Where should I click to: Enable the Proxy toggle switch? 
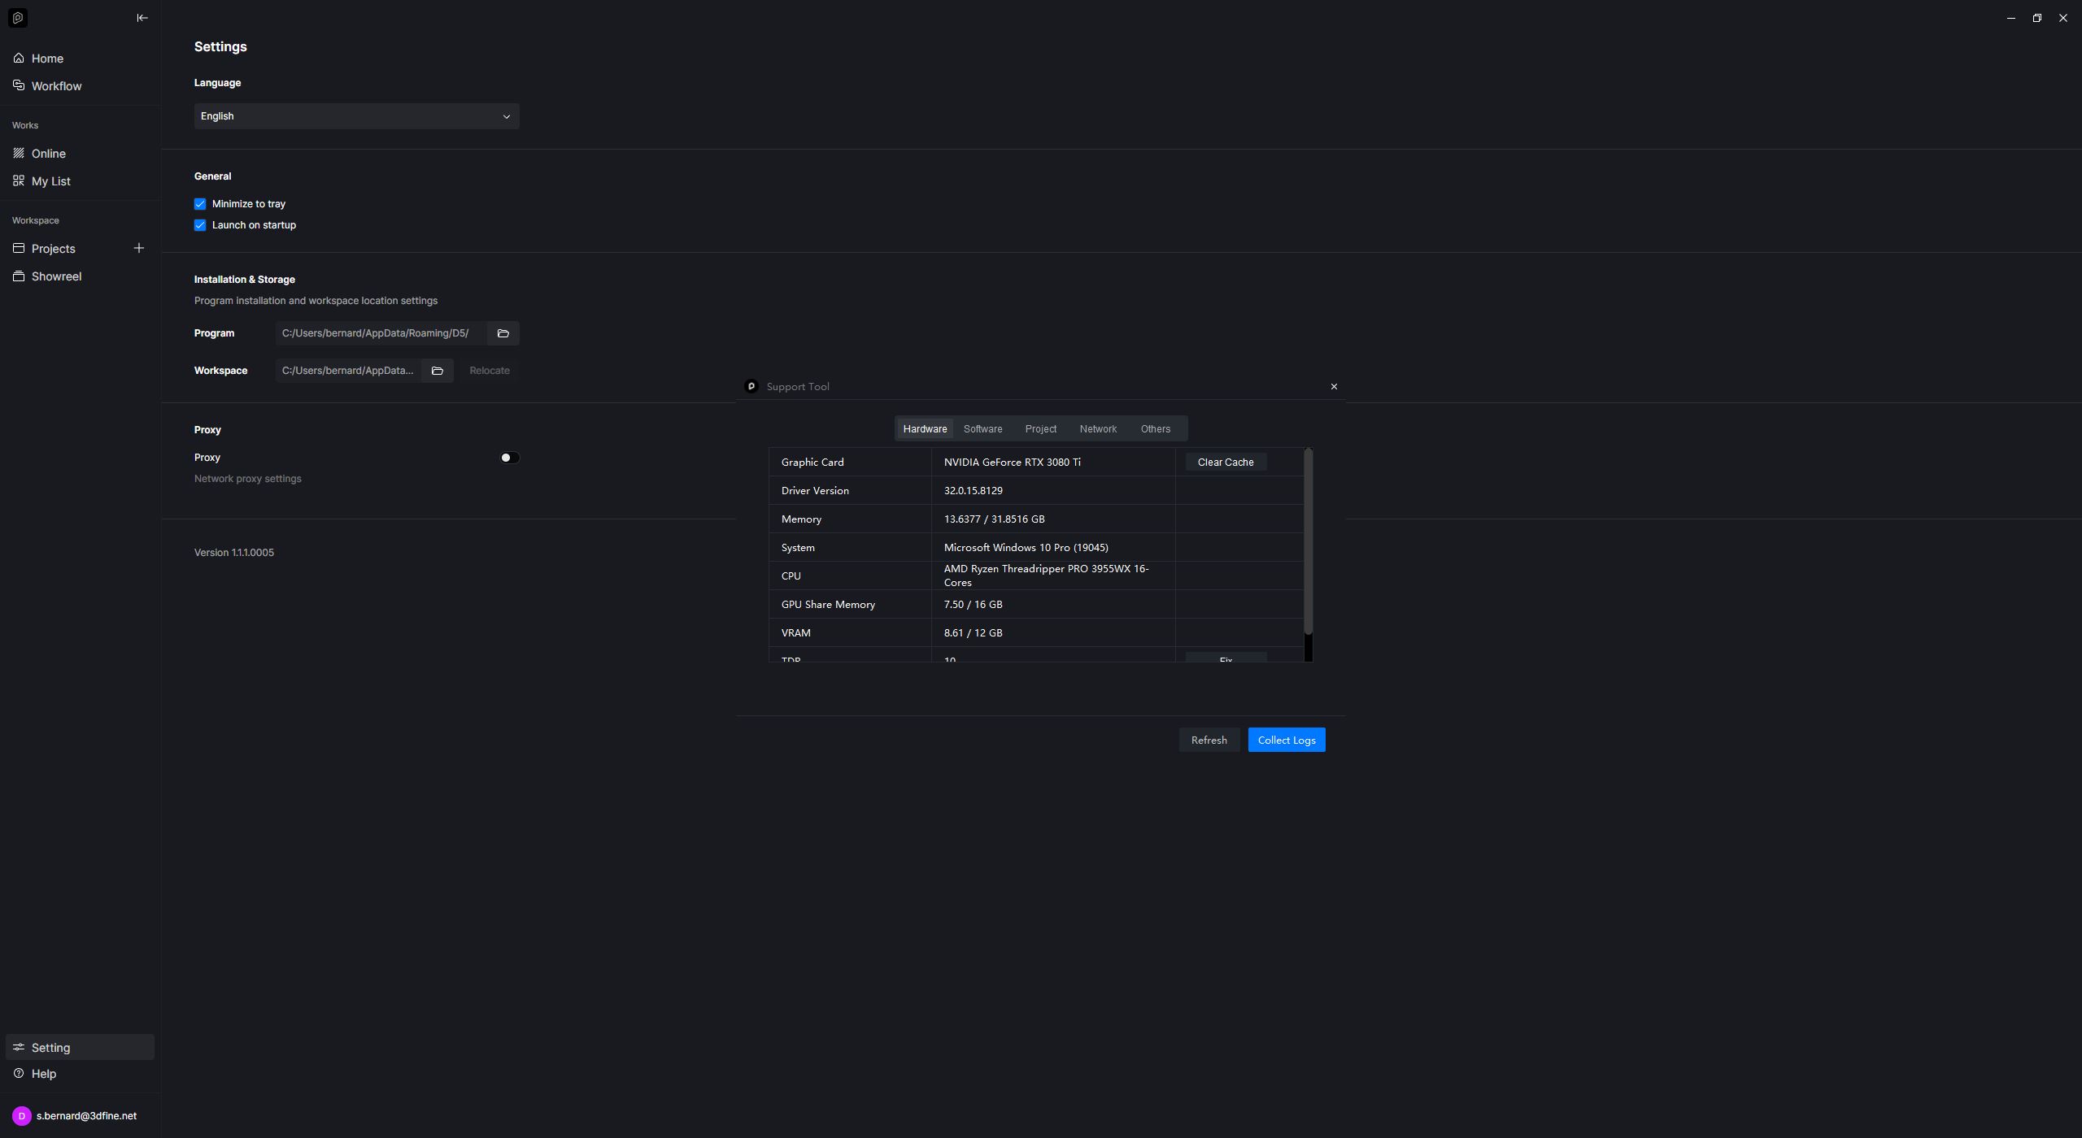point(509,458)
